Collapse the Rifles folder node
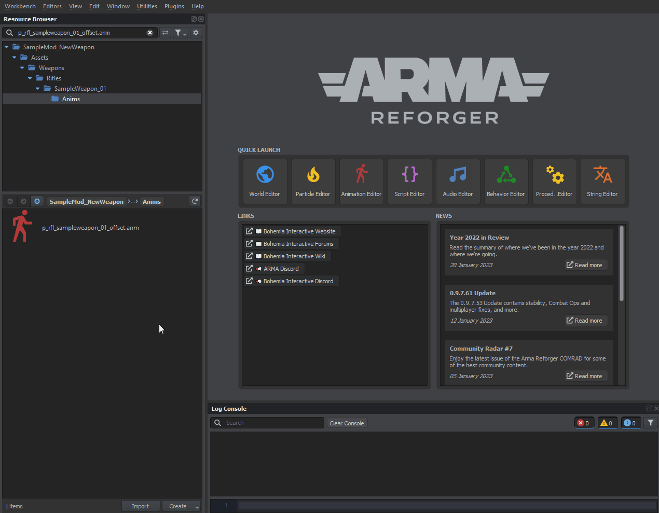The height and width of the screenshot is (513, 659). point(30,78)
